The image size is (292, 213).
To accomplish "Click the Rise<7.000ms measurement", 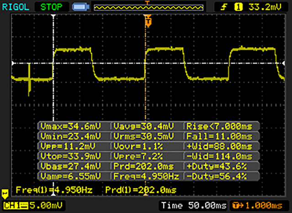I will [x=219, y=127].
